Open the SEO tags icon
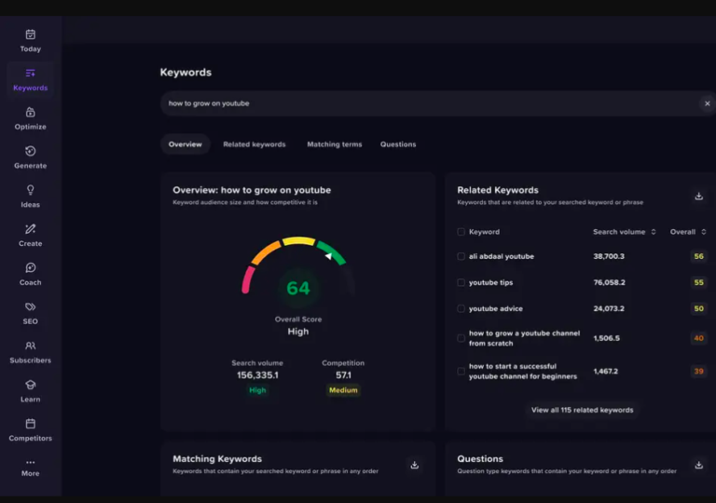The height and width of the screenshot is (503, 716). pos(30,306)
